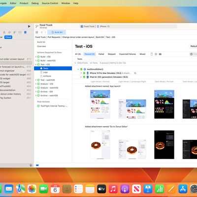Expand the Build - iOS action
Viewport: 197px width, 197px height.
pos(36,57)
